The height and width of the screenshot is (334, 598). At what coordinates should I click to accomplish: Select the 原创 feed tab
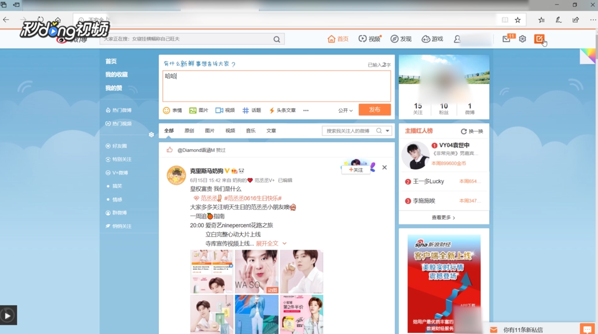(x=189, y=131)
